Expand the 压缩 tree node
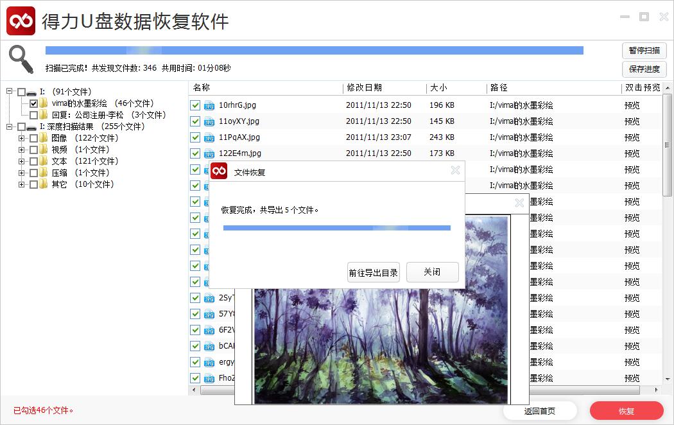The image size is (674, 425). (21, 173)
